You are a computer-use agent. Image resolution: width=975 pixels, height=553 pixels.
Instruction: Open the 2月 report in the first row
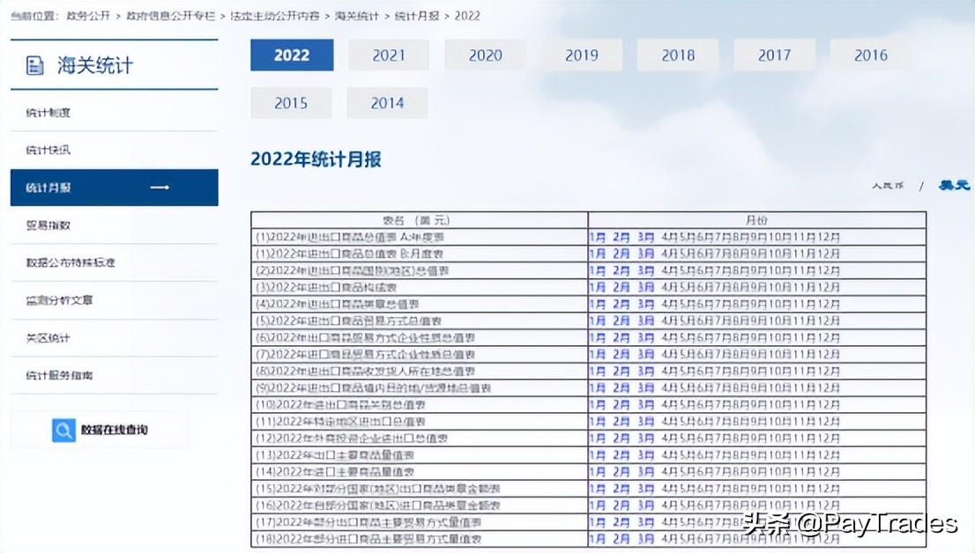pos(620,237)
